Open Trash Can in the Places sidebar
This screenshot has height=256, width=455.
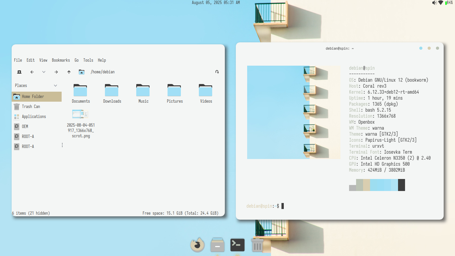37,107
